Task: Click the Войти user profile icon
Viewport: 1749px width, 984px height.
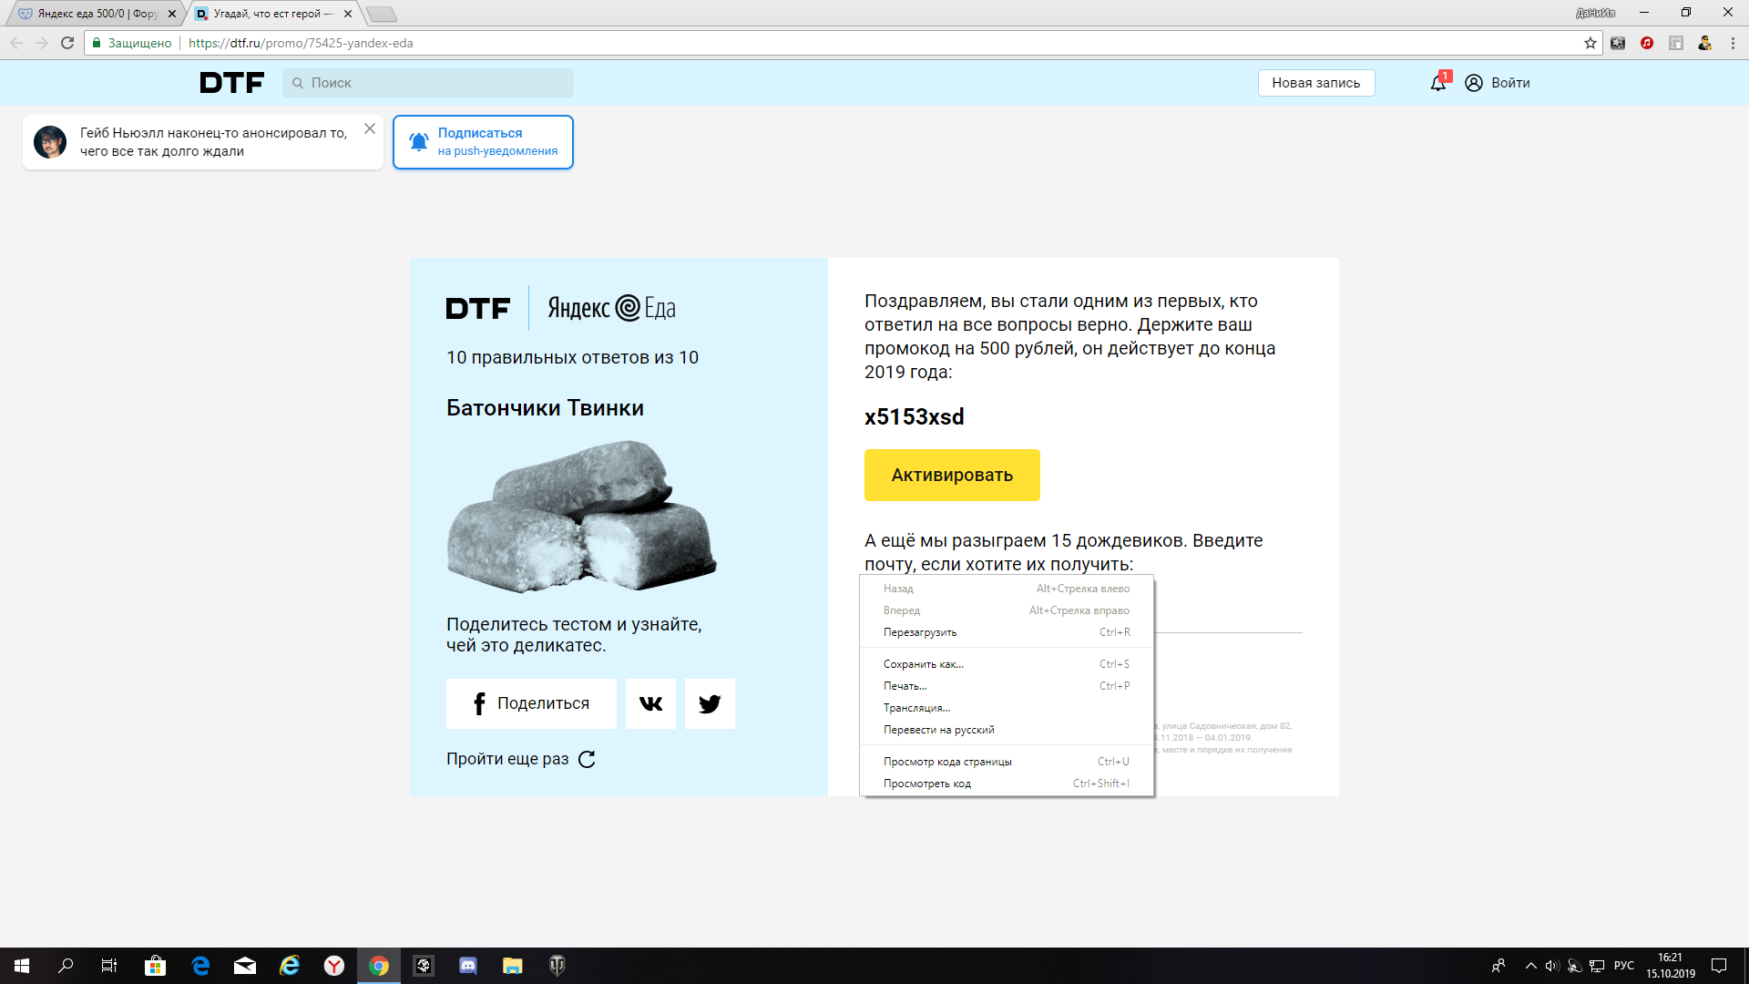Action: 1474,83
